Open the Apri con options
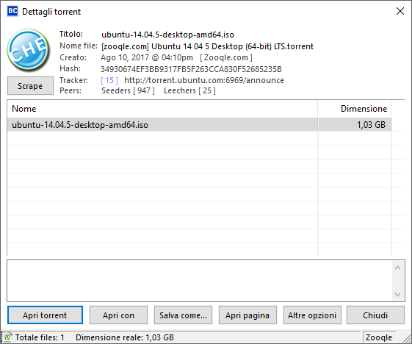This screenshot has height=344, width=412. (x=118, y=315)
